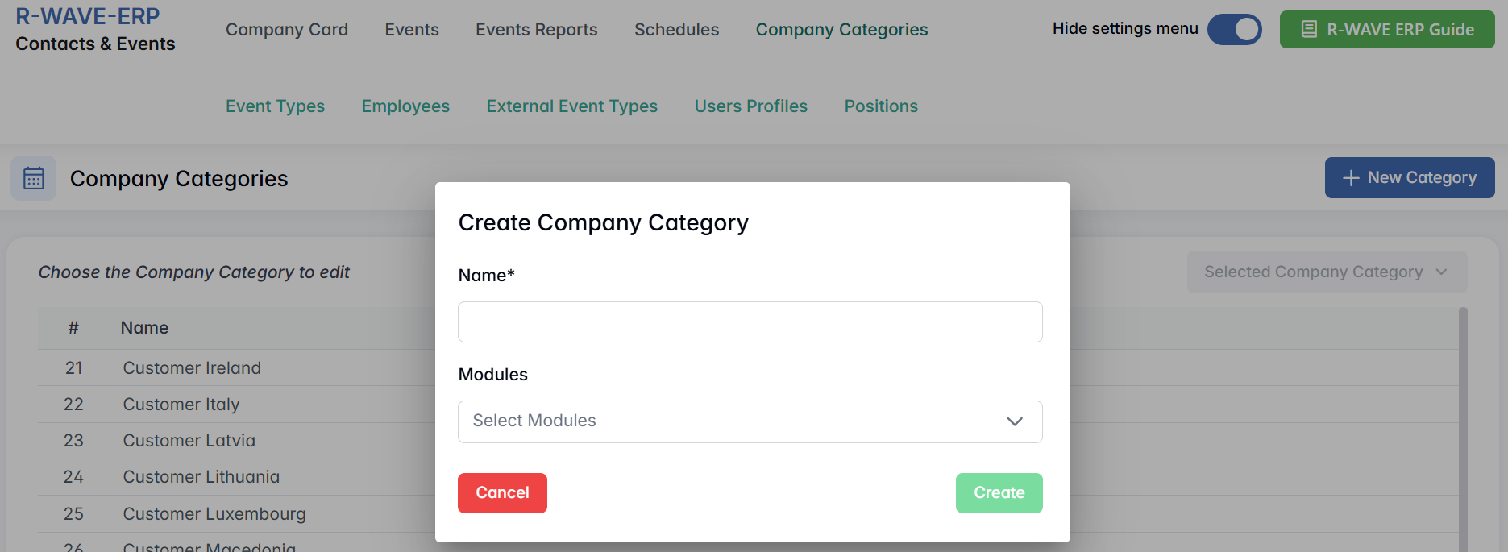Click into the Name input field
The height and width of the screenshot is (552, 1508).
[x=750, y=322]
